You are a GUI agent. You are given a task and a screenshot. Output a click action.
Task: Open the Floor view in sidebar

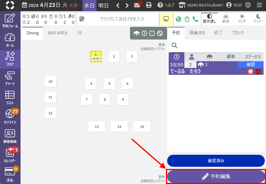click(x=10, y=59)
